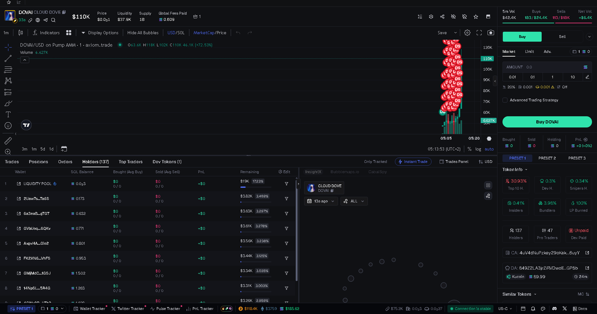Select the crosshair cursor tool
Screen dimensions: 597x314
(8, 47)
